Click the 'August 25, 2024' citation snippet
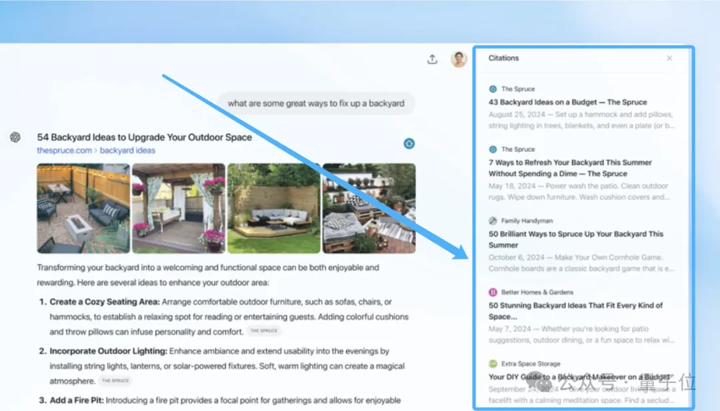 581,120
